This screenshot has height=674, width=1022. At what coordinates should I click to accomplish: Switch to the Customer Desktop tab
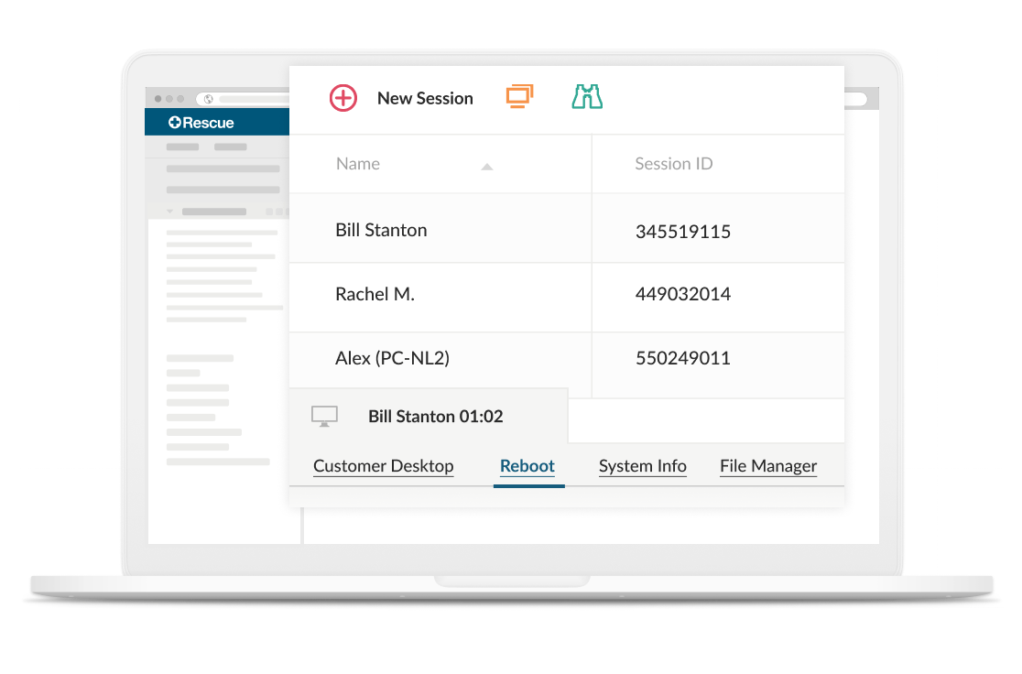pyautogui.click(x=383, y=466)
